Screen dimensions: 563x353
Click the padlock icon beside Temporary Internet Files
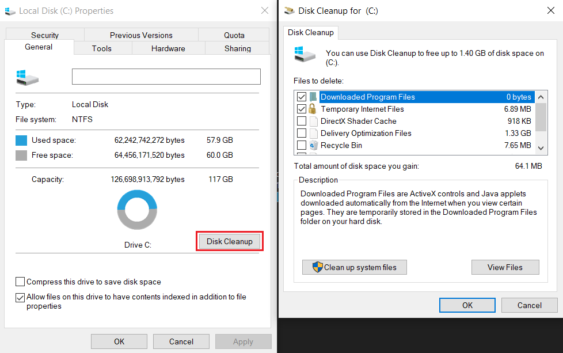[x=313, y=109]
